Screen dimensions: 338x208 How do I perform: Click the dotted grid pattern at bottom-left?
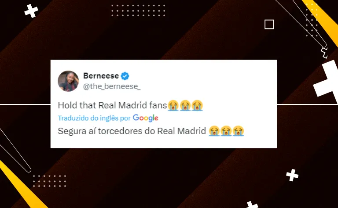coord(50,181)
